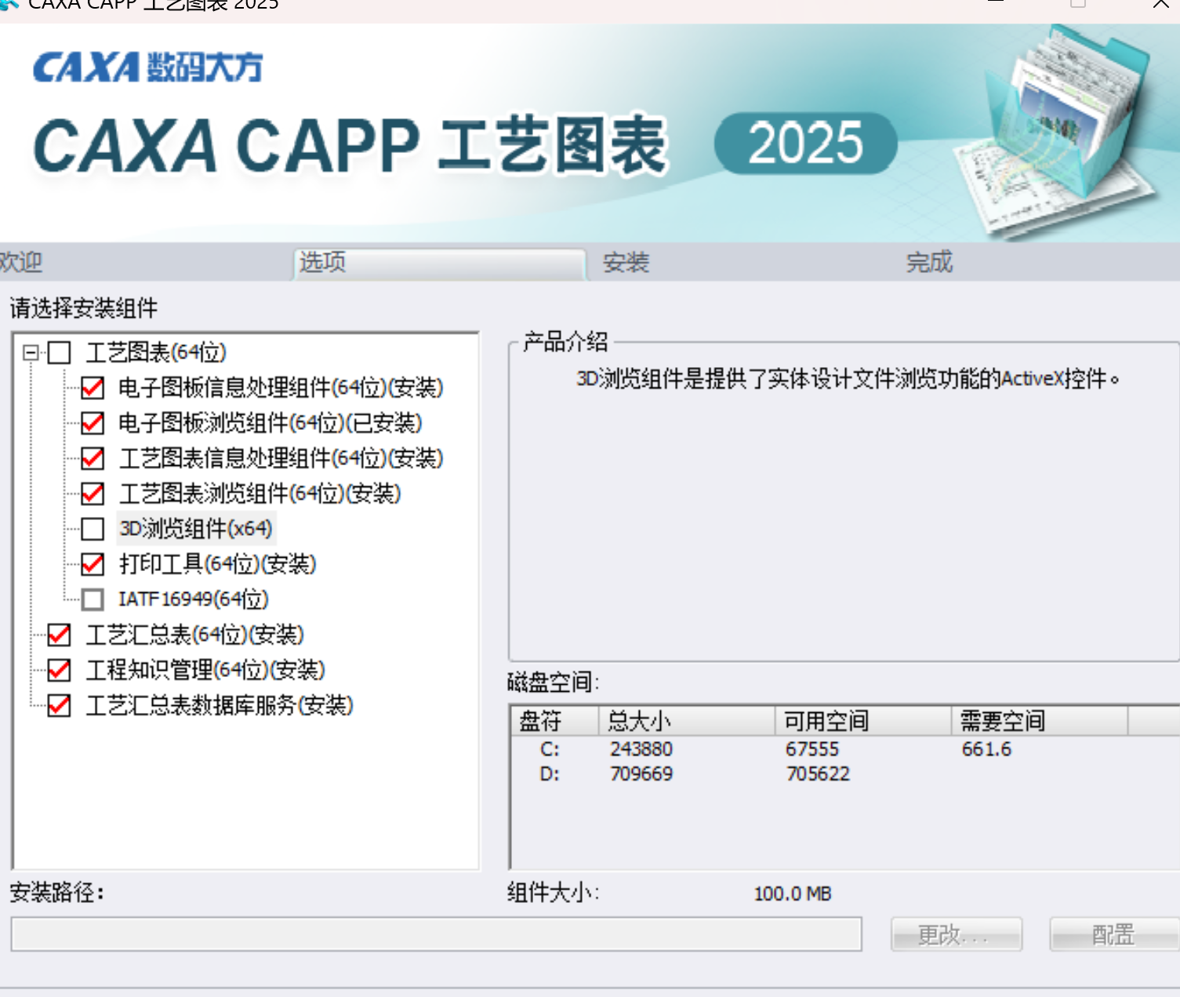Screen dimensions: 1180x997
Task: Uncheck 打印工具(64位) checkbox
Action: (93, 564)
